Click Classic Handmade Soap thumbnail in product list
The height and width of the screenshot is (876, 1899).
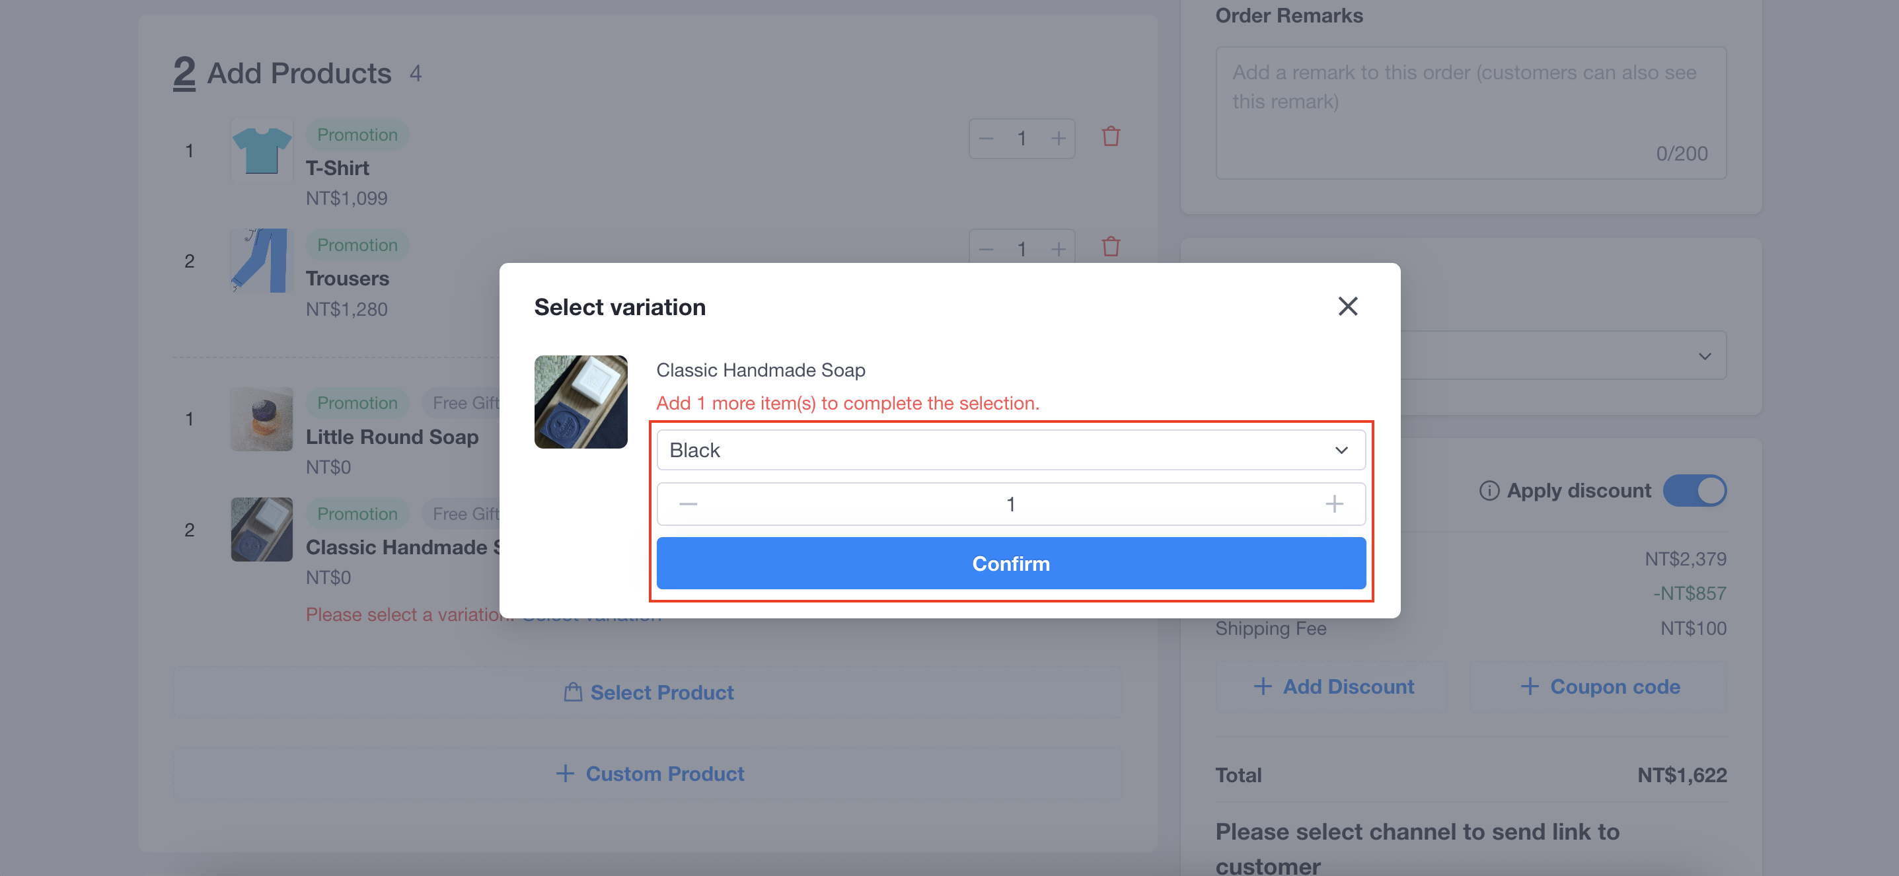pos(261,530)
